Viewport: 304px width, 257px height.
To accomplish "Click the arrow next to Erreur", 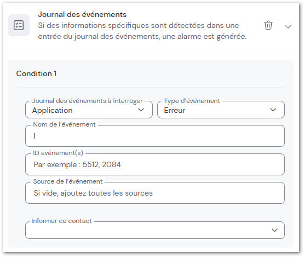I will point(273,110).
